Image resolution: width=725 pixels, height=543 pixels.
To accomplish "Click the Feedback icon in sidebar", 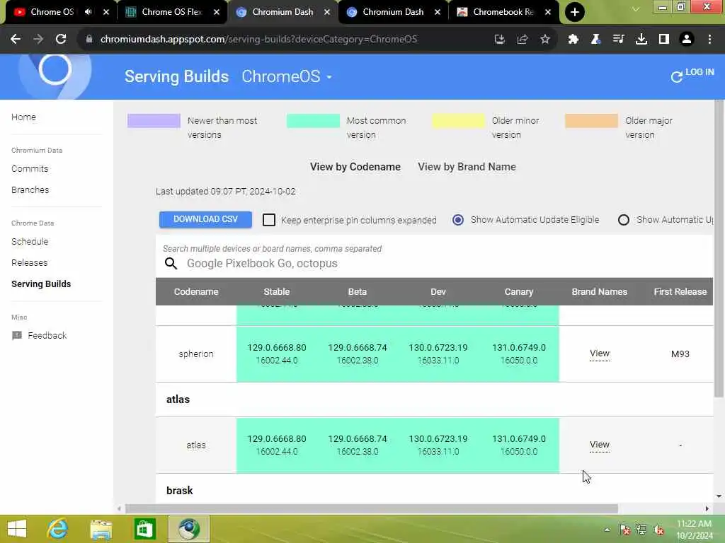I will click(x=17, y=336).
